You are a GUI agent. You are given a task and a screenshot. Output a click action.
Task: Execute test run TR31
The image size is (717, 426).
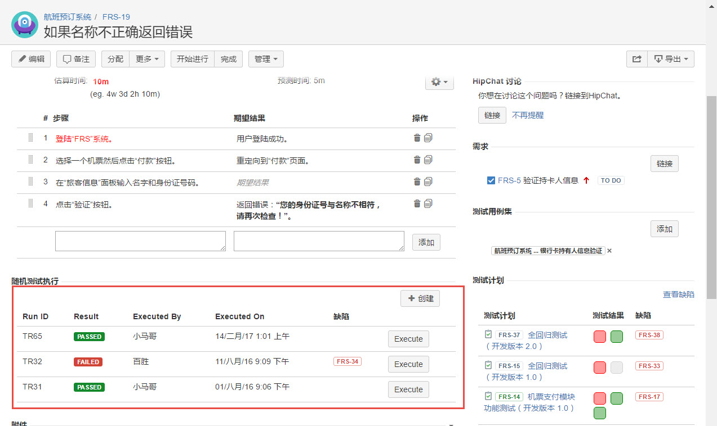pos(408,389)
